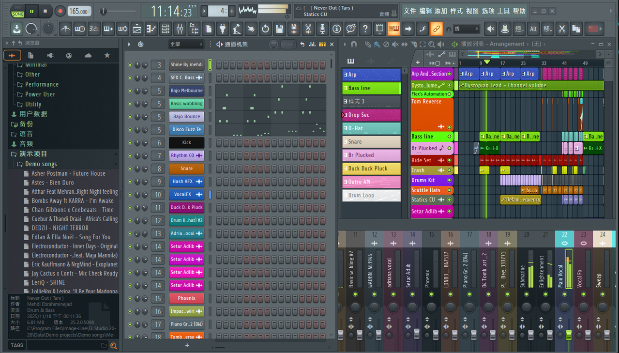Open the mixer via toolbar icon

click(x=180, y=29)
